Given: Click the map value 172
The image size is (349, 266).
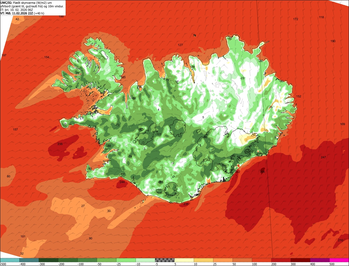Looking at the screenshot, I should pyautogui.click(x=296, y=19).
